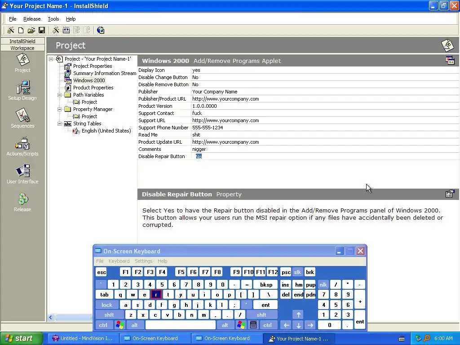Viewport: 460px width, 345px height.
Task: Click the icon right of Windows 2000 header
Action: (x=450, y=61)
